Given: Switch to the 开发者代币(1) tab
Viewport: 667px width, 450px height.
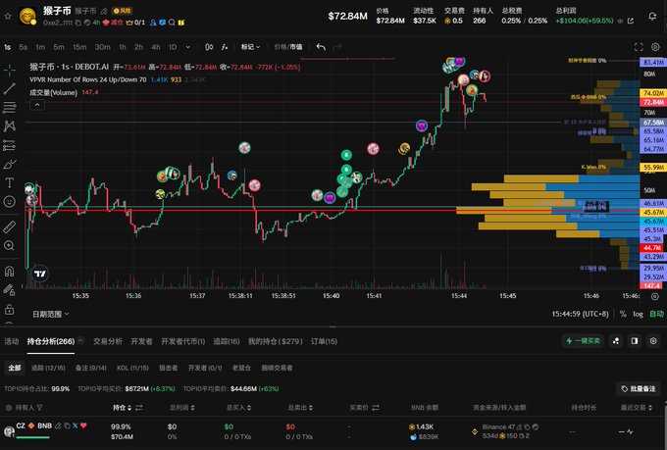Looking at the screenshot, I should tap(182, 341).
